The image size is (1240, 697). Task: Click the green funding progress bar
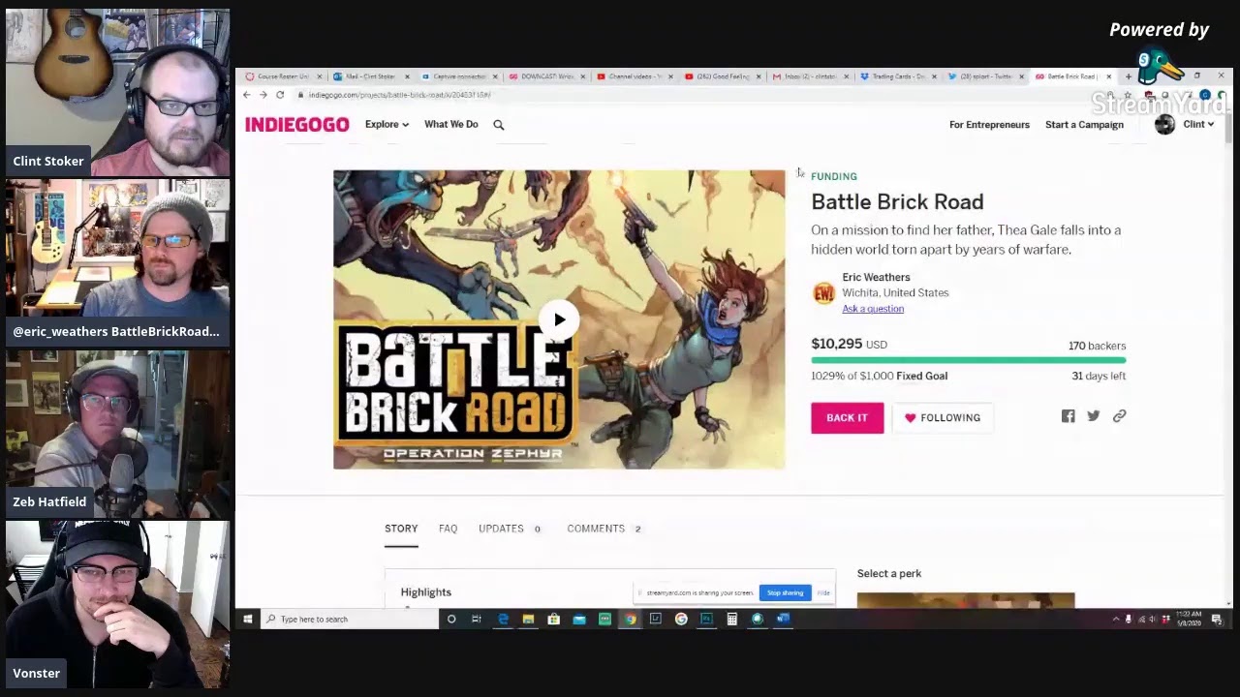point(968,360)
